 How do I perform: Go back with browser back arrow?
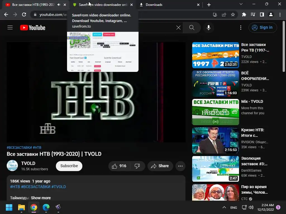[x=6, y=14]
